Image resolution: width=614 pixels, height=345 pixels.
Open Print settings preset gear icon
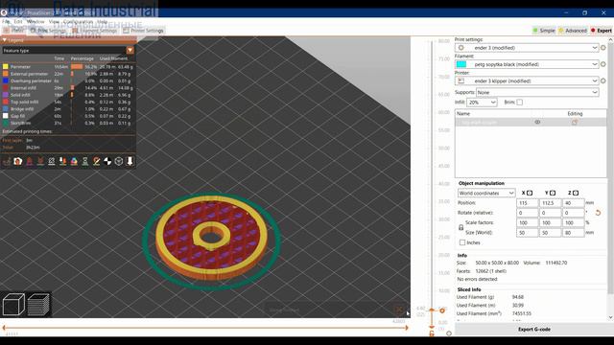[x=603, y=48]
